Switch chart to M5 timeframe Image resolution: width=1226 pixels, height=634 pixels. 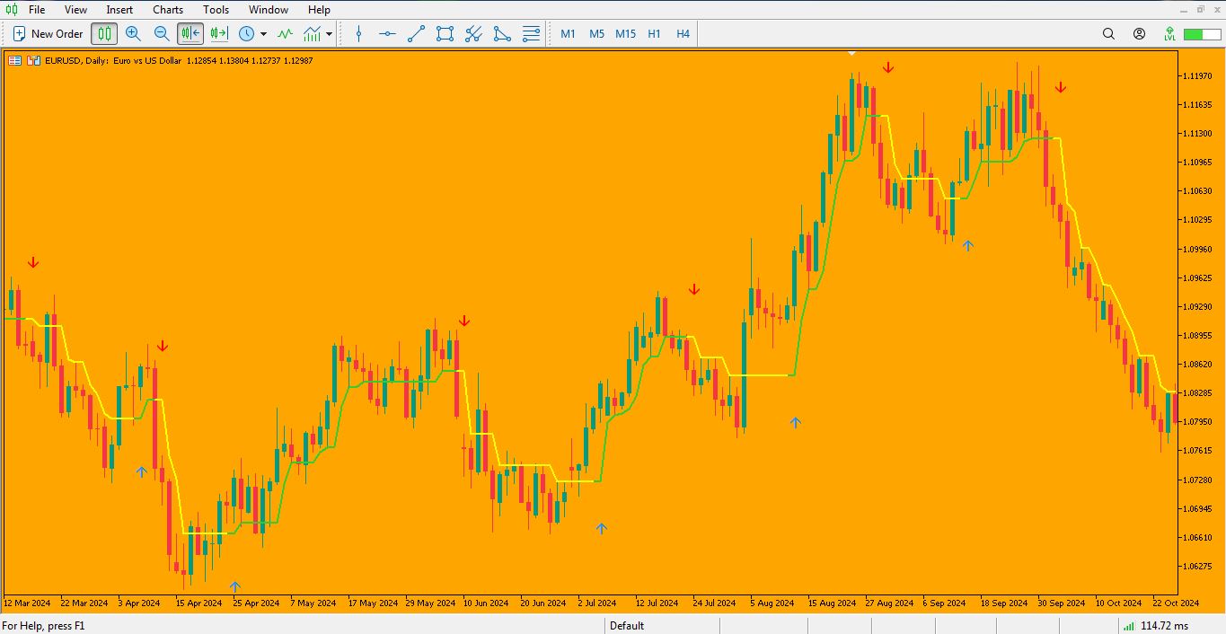[x=596, y=34]
